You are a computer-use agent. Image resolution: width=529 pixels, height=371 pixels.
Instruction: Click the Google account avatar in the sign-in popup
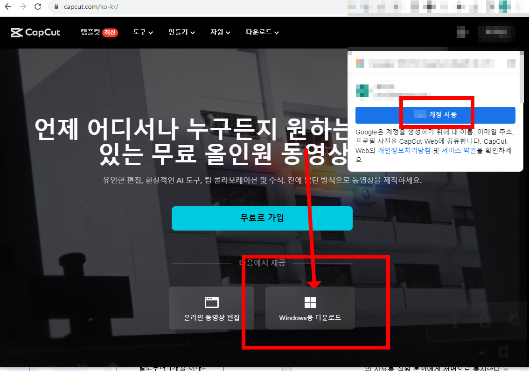tap(362, 90)
